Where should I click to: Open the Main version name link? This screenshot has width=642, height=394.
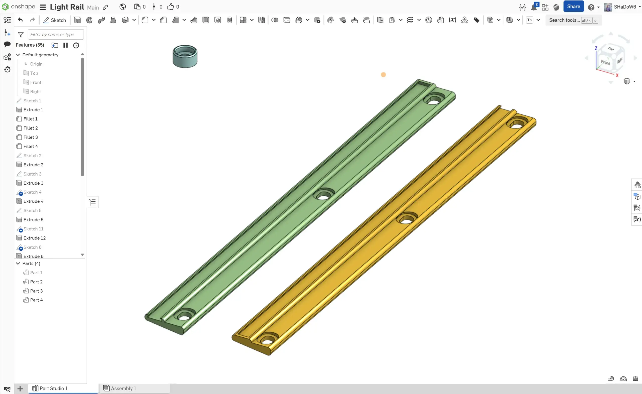(93, 8)
